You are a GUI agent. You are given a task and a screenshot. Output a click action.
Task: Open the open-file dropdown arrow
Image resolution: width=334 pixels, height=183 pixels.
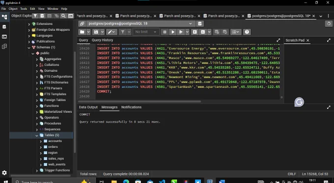click(88, 32)
